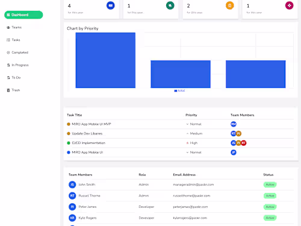The width and height of the screenshot is (301, 226).
Task: Click the green icon on the second stat card
Action: (170, 5)
